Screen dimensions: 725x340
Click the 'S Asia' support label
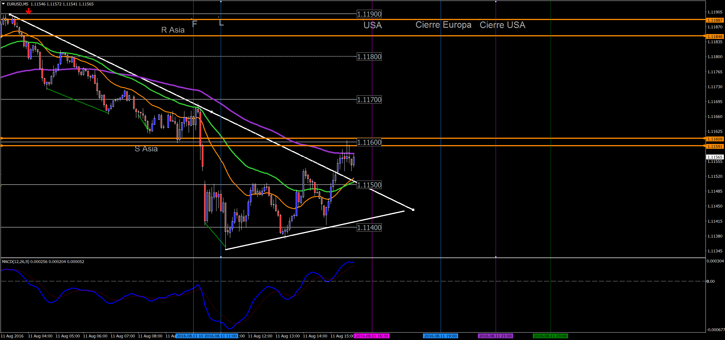click(146, 149)
